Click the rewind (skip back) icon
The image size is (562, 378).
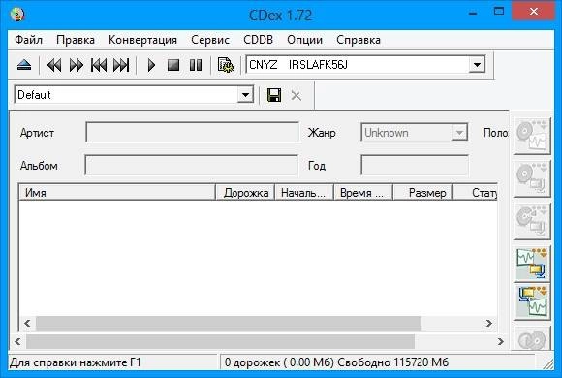point(54,65)
